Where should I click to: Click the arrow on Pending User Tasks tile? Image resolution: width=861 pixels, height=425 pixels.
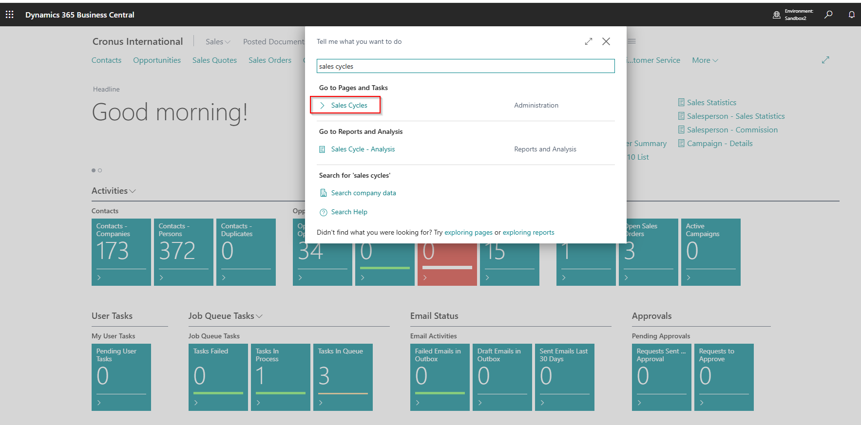point(99,403)
